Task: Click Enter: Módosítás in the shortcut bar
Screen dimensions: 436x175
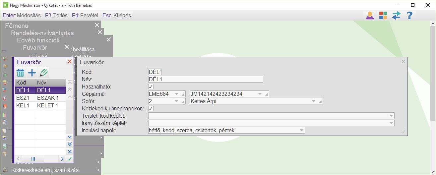Action: click(22, 15)
